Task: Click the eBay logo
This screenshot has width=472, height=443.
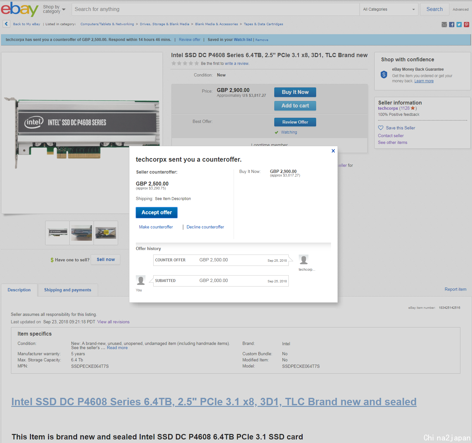Action: pos(20,9)
